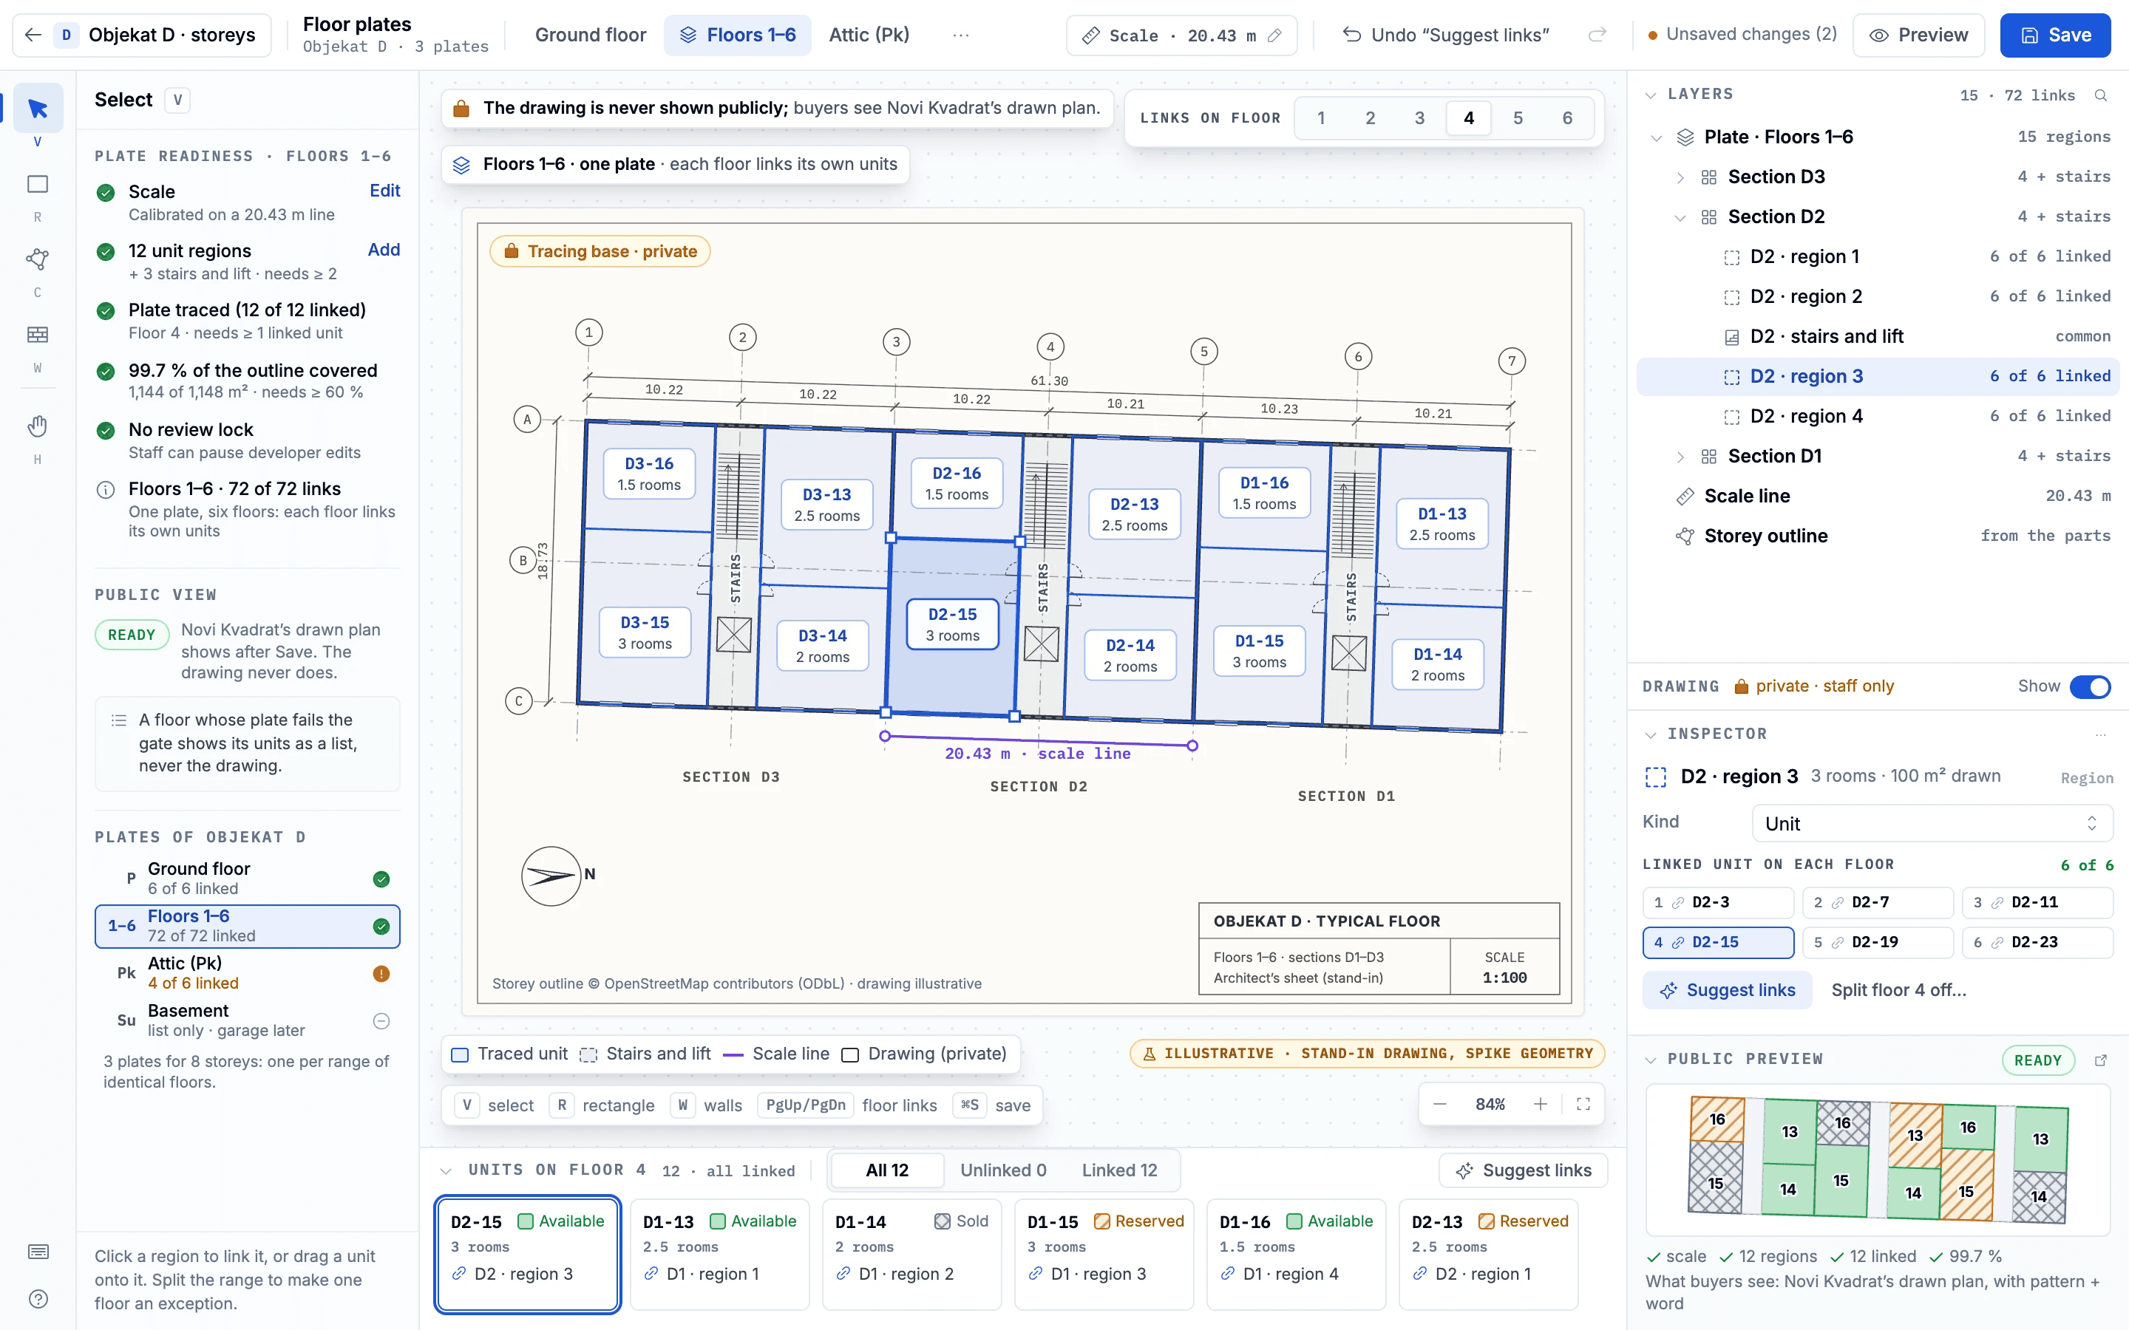Zoom out with the minus icon
The width and height of the screenshot is (2129, 1330).
[x=1440, y=1104]
